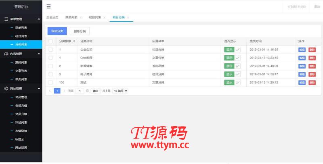The width and height of the screenshot is (323, 164).
Task: Close the 栏目列表 tab with its x
Action: click(x=105, y=18)
